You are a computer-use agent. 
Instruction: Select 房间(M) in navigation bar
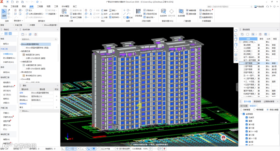point(6,72)
